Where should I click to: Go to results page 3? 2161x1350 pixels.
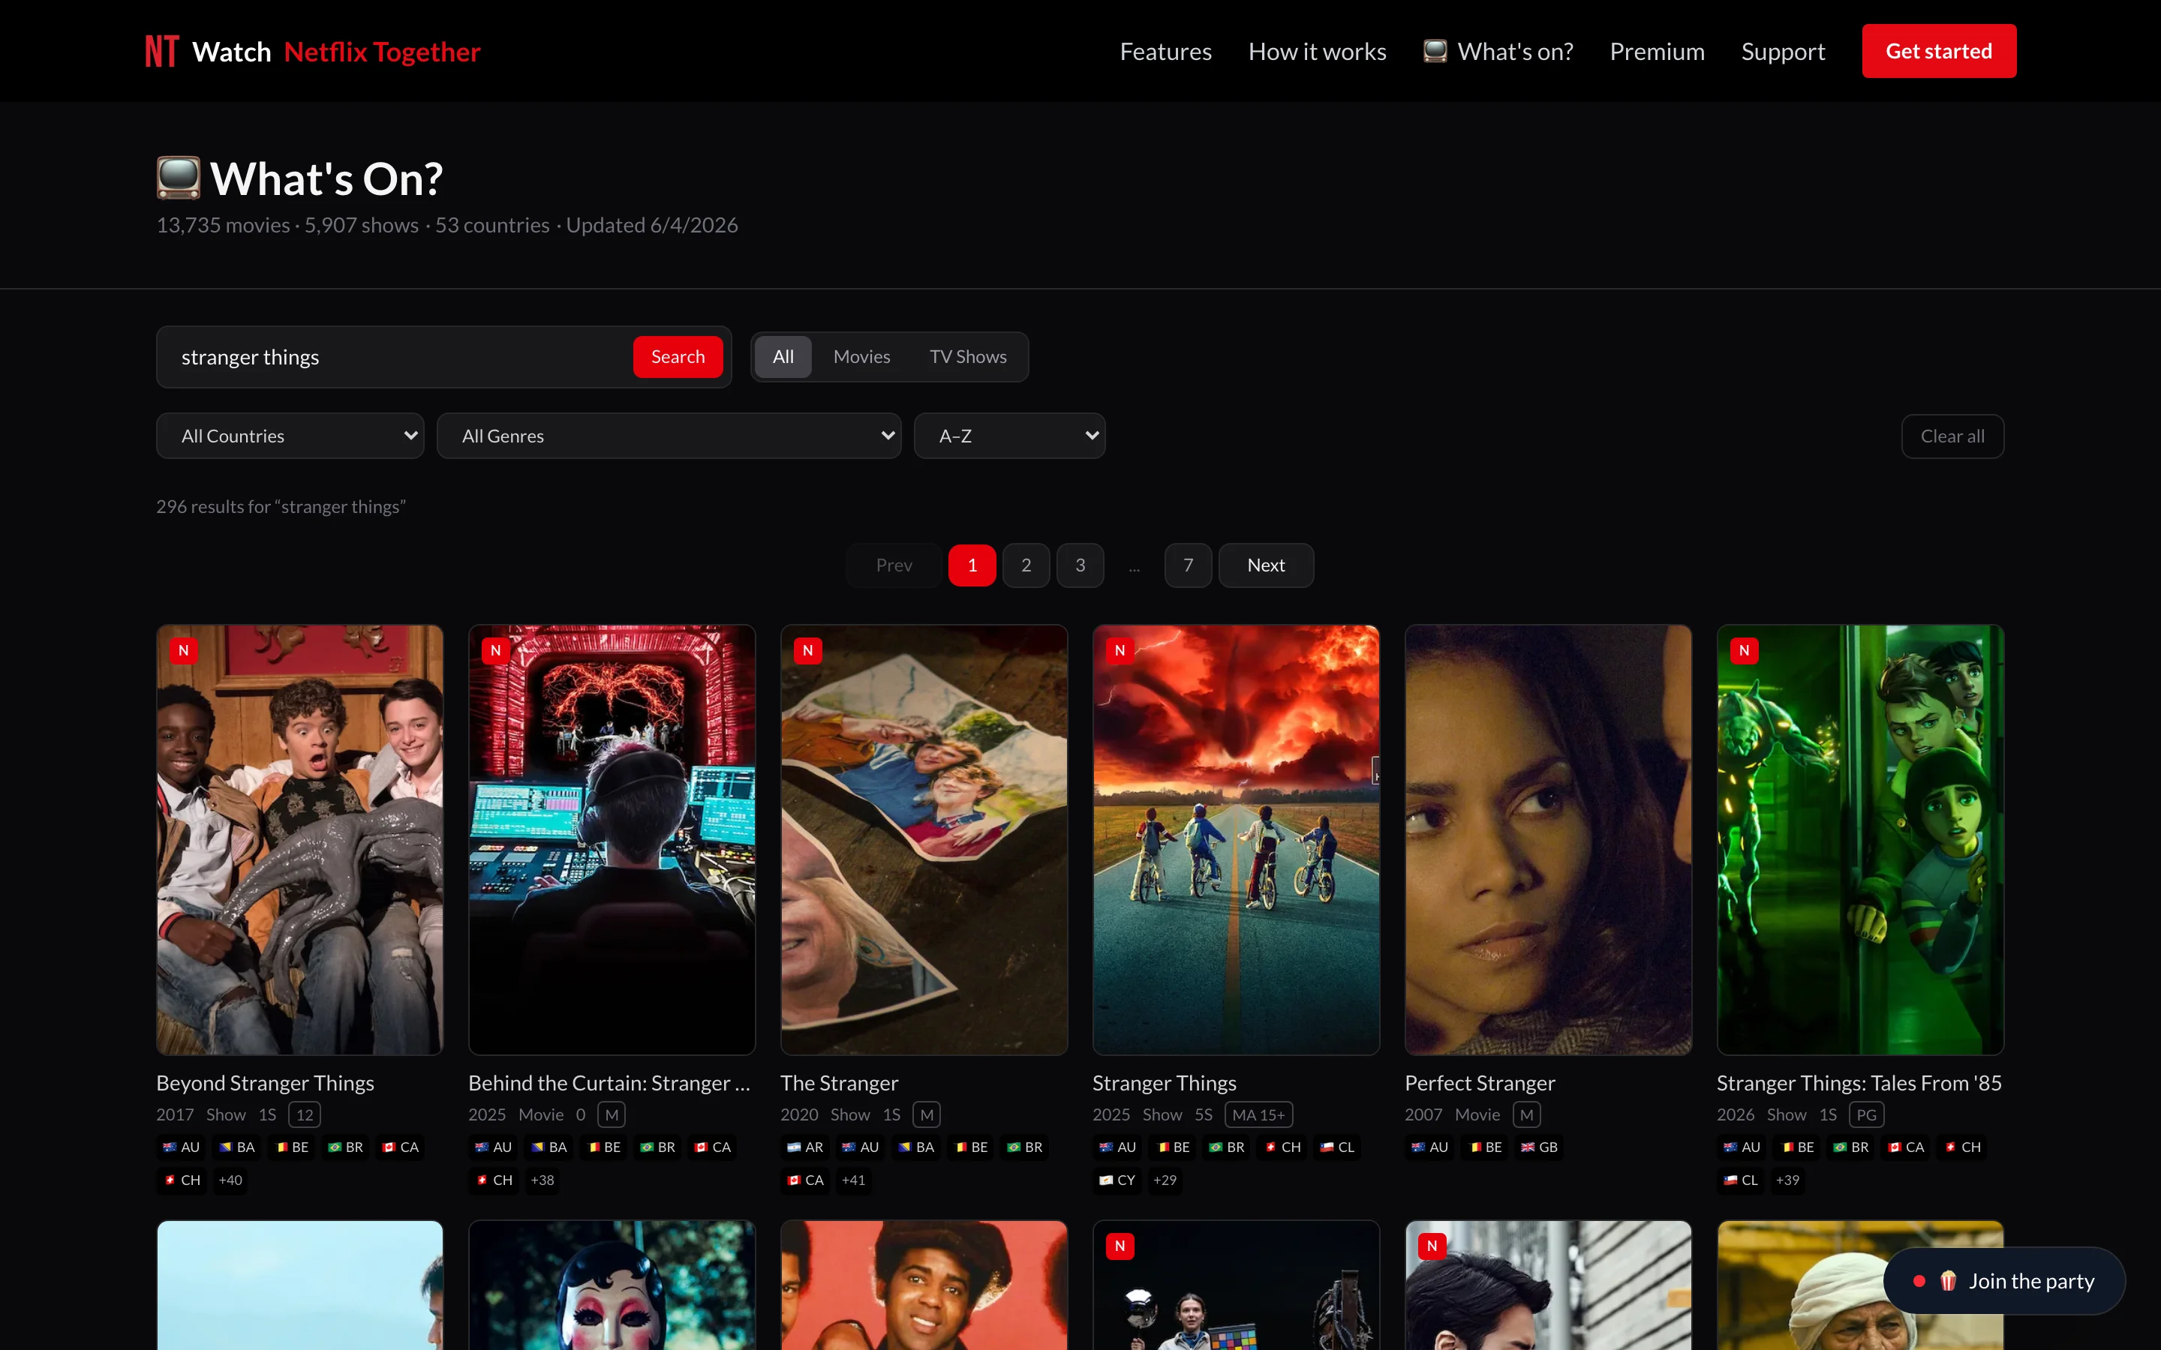click(1080, 565)
